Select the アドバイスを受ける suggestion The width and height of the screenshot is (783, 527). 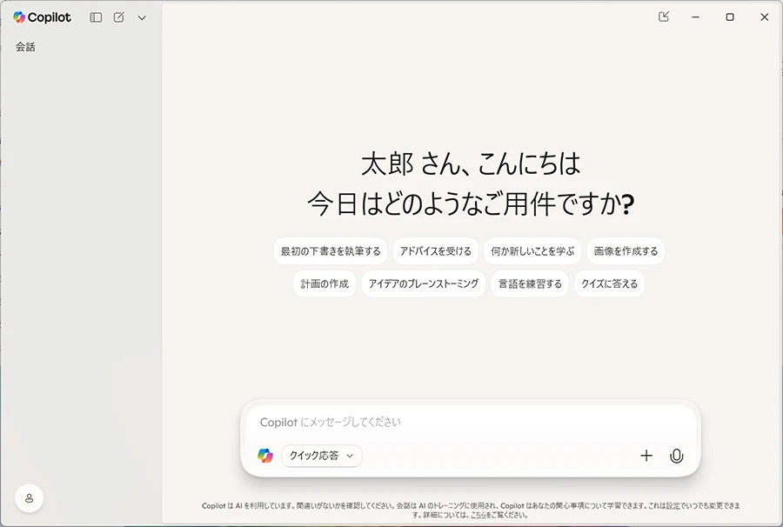click(x=436, y=251)
